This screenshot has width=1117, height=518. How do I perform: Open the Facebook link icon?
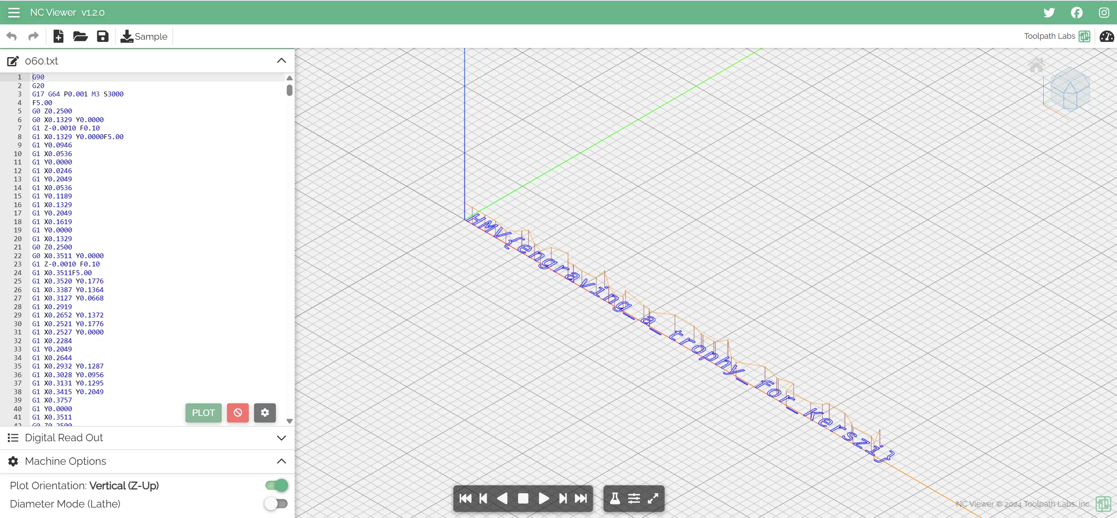point(1077,13)
